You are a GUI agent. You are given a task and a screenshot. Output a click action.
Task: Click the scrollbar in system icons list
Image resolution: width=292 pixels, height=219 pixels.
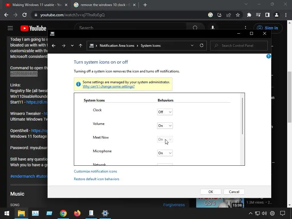click(242, 116)
